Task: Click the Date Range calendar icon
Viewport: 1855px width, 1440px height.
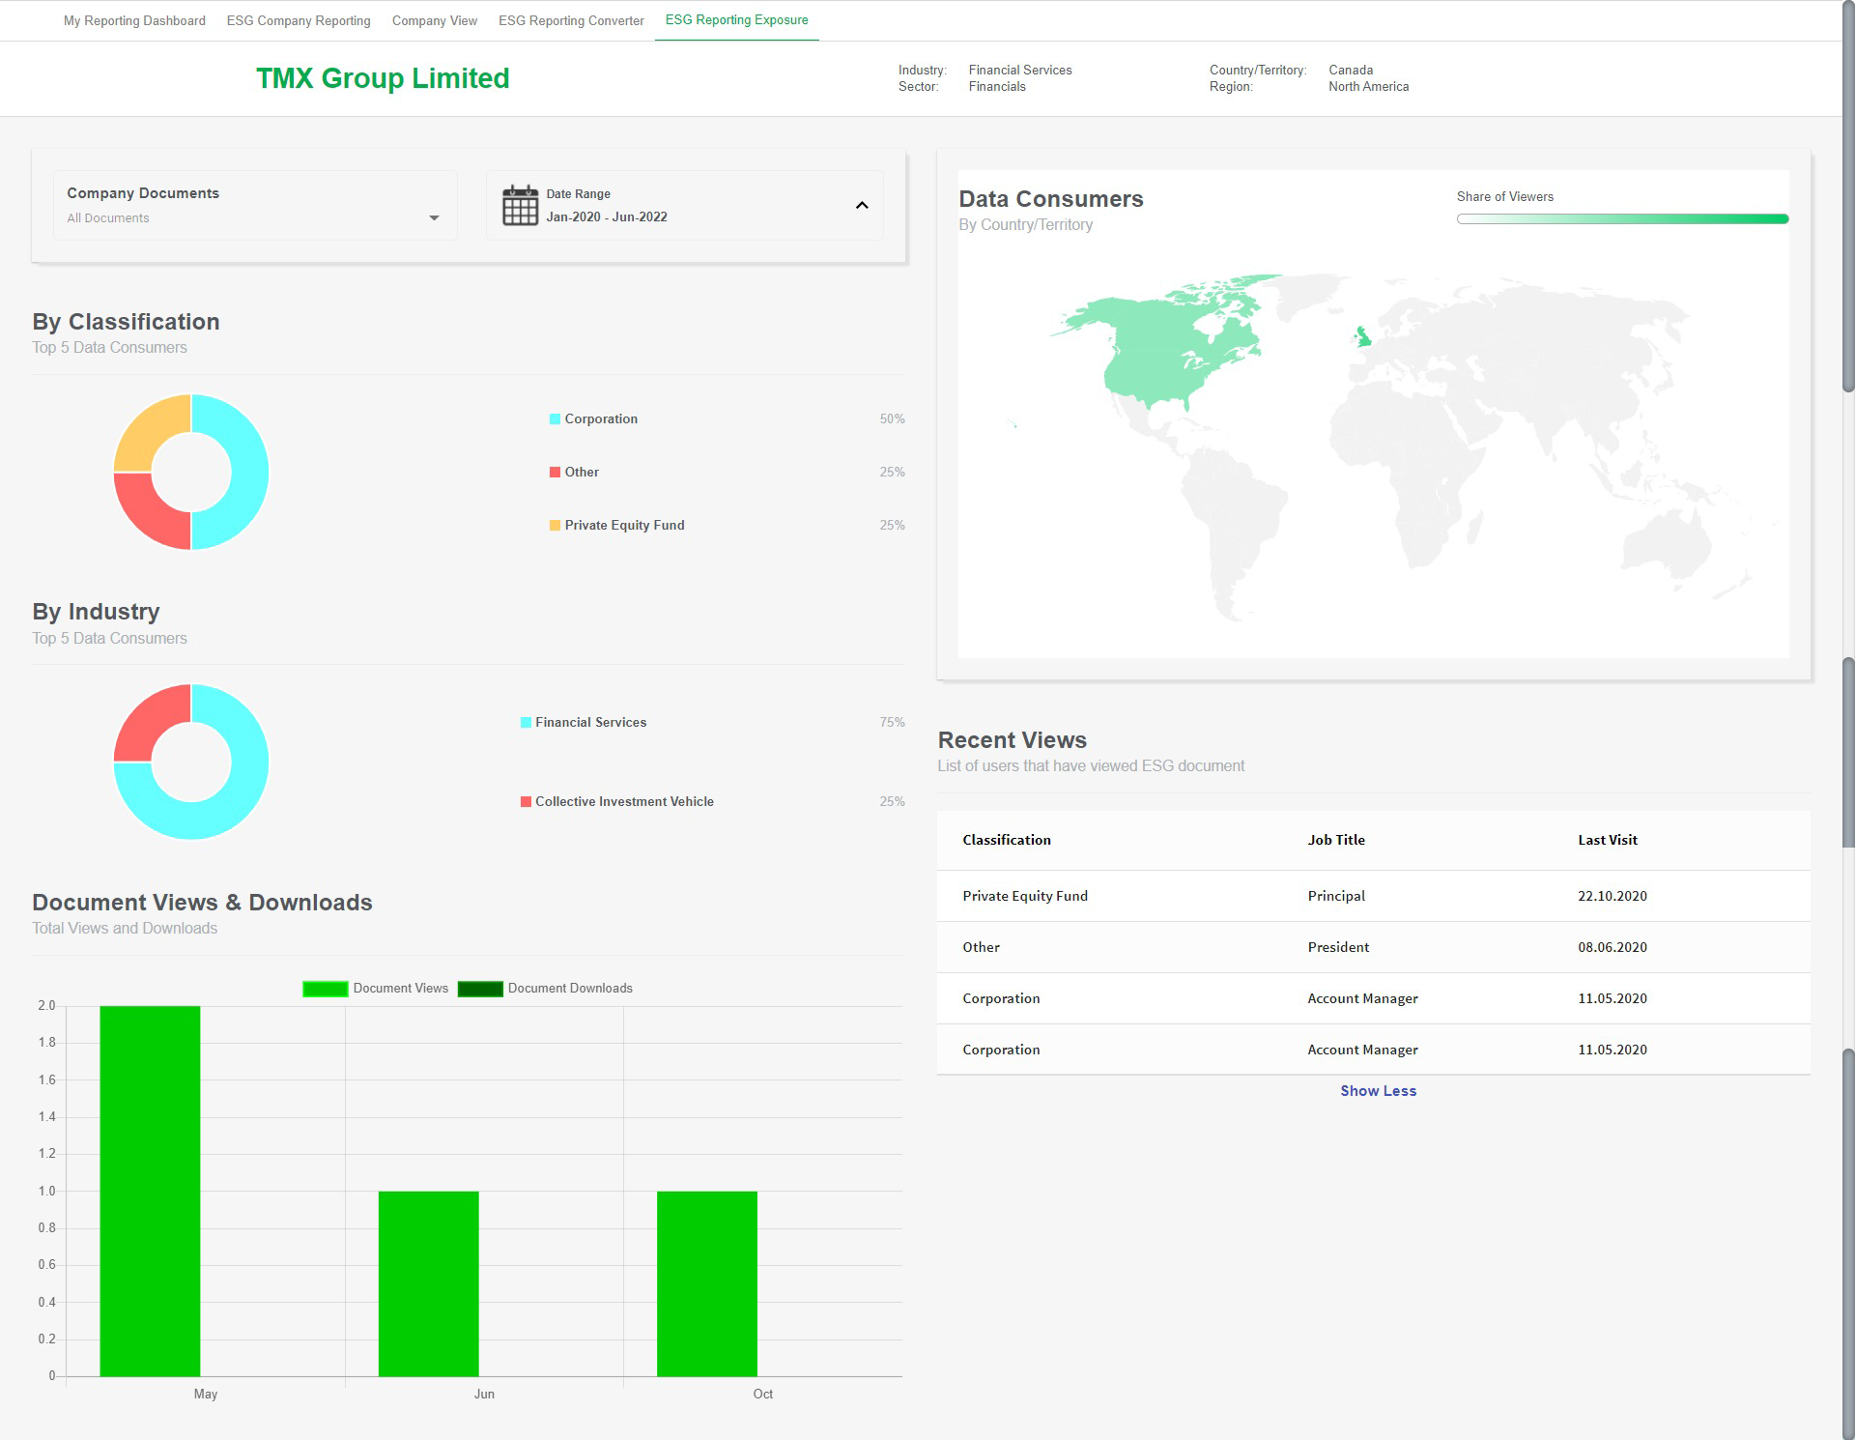Action: tap(520, 205)
